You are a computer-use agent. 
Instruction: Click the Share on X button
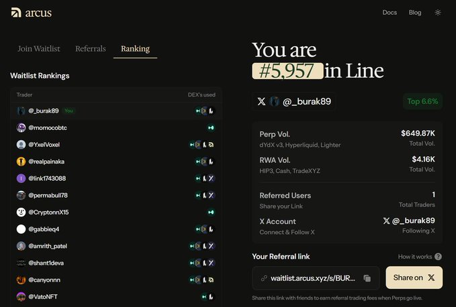pos(414,278)
